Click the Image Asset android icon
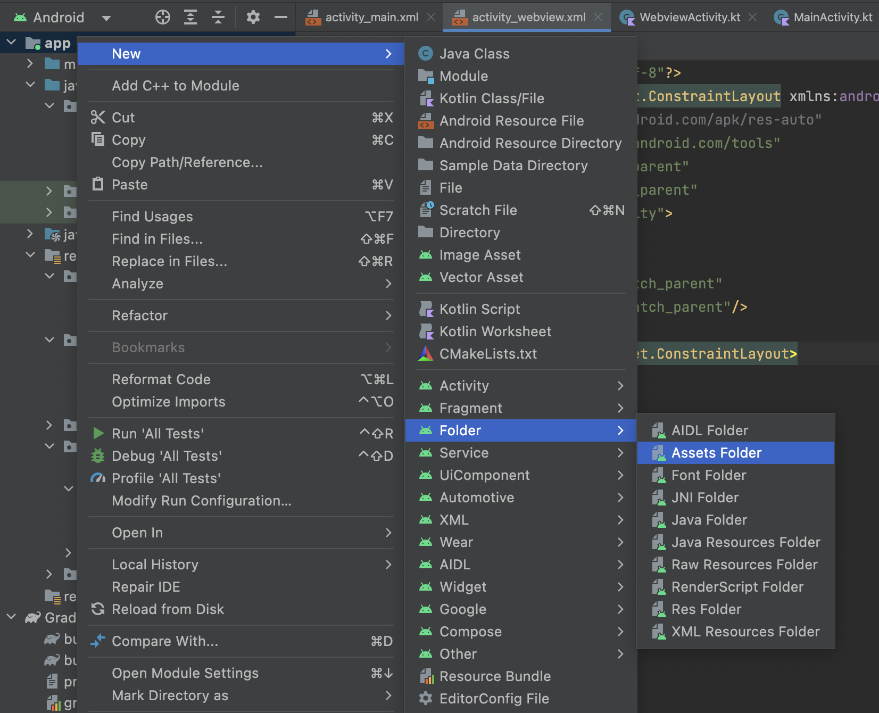 (426, 255)
